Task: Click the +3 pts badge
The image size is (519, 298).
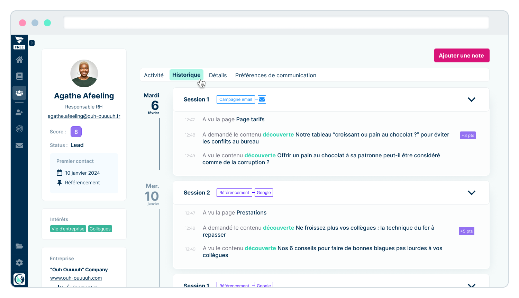Action: click(x=468, y=135)
